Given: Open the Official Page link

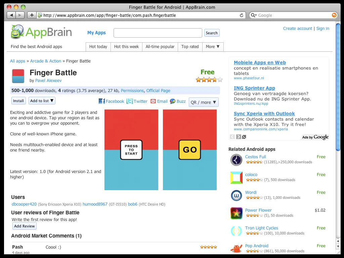Looking at the screenshot, I should click(158, 91).
